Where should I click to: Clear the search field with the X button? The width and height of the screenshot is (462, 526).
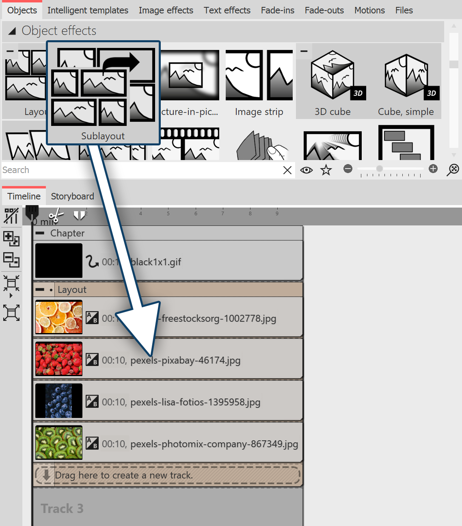pyautogui.click(x=287, y=170)
